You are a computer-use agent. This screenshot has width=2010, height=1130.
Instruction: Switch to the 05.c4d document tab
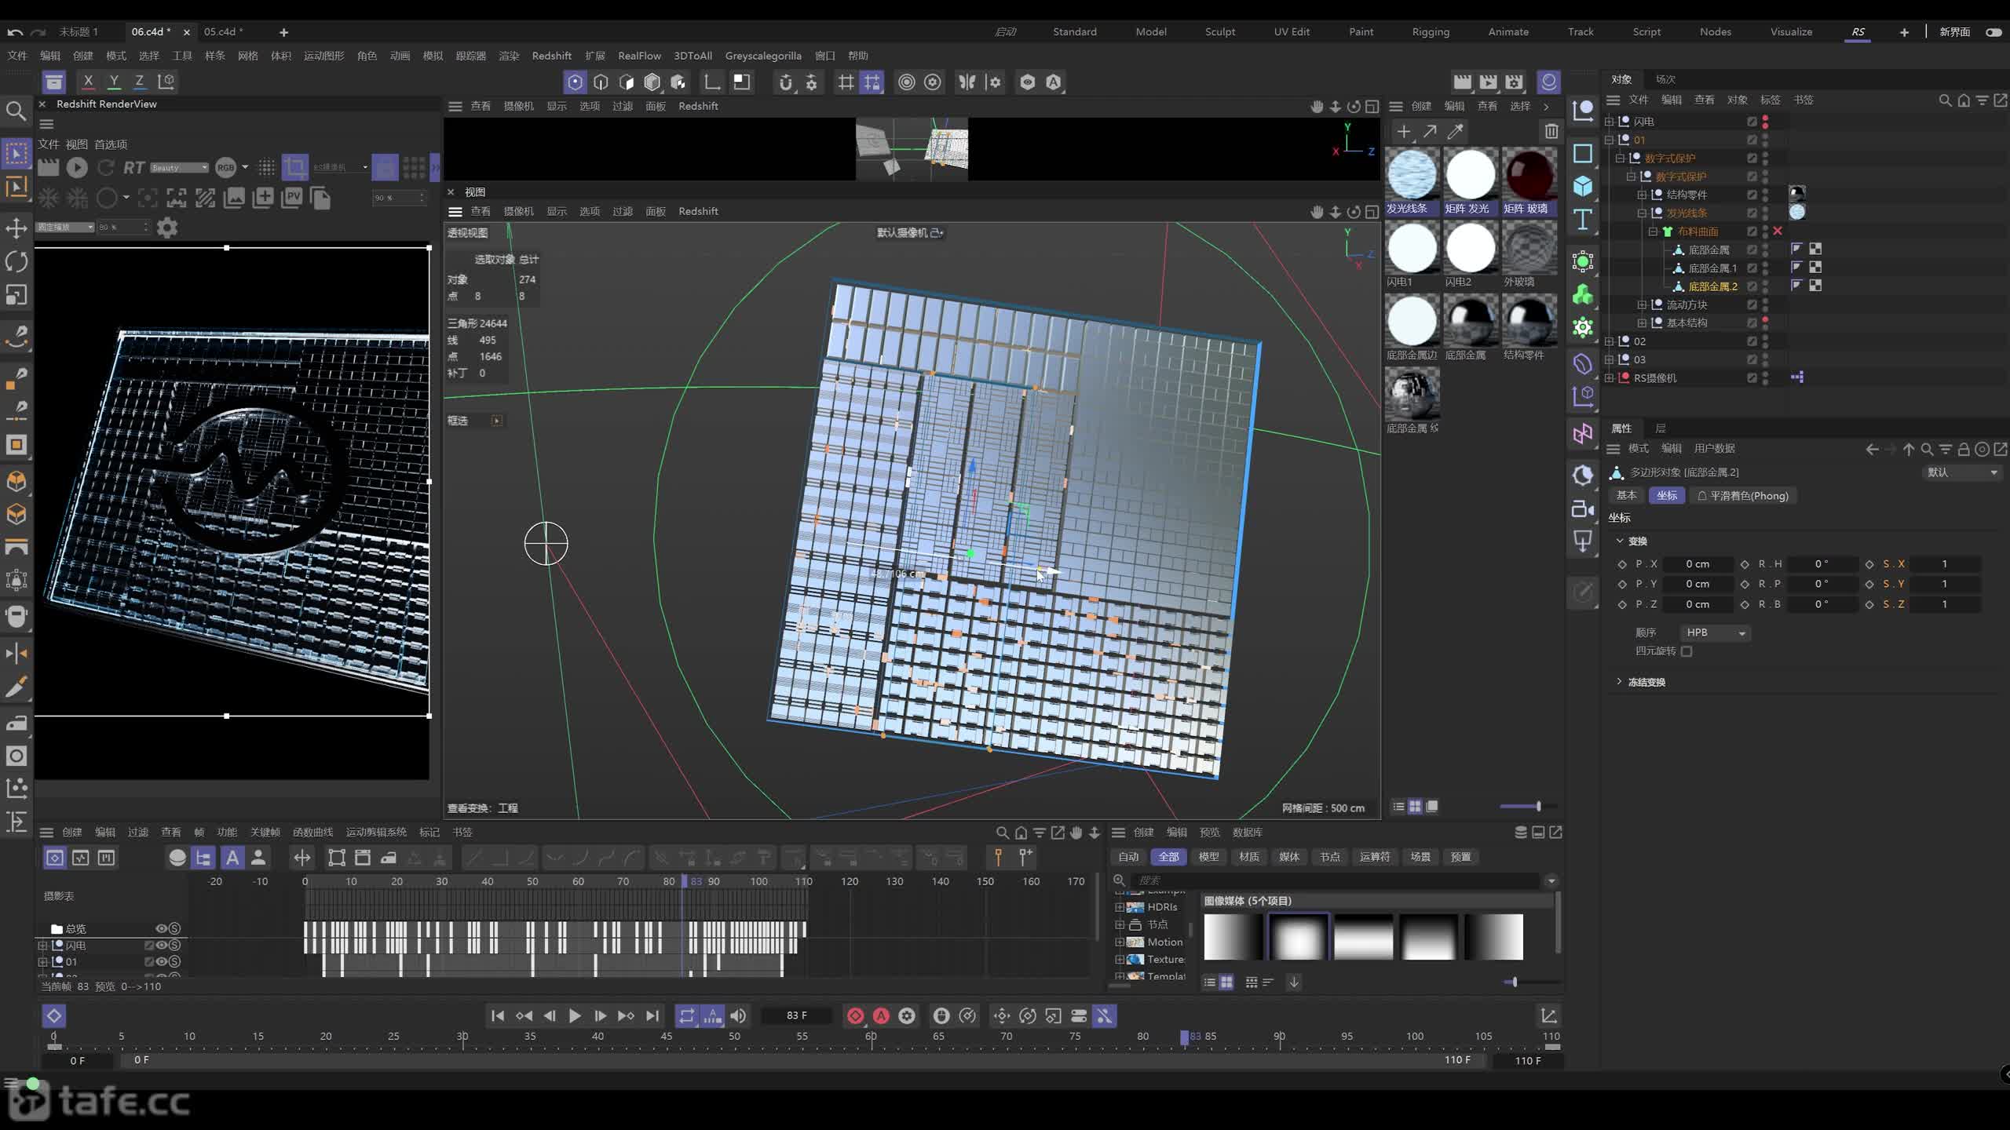(x=222, y=32)
